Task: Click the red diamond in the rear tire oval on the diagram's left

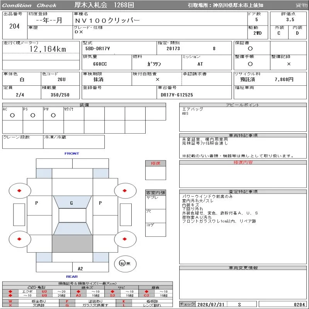Action: 19,239
